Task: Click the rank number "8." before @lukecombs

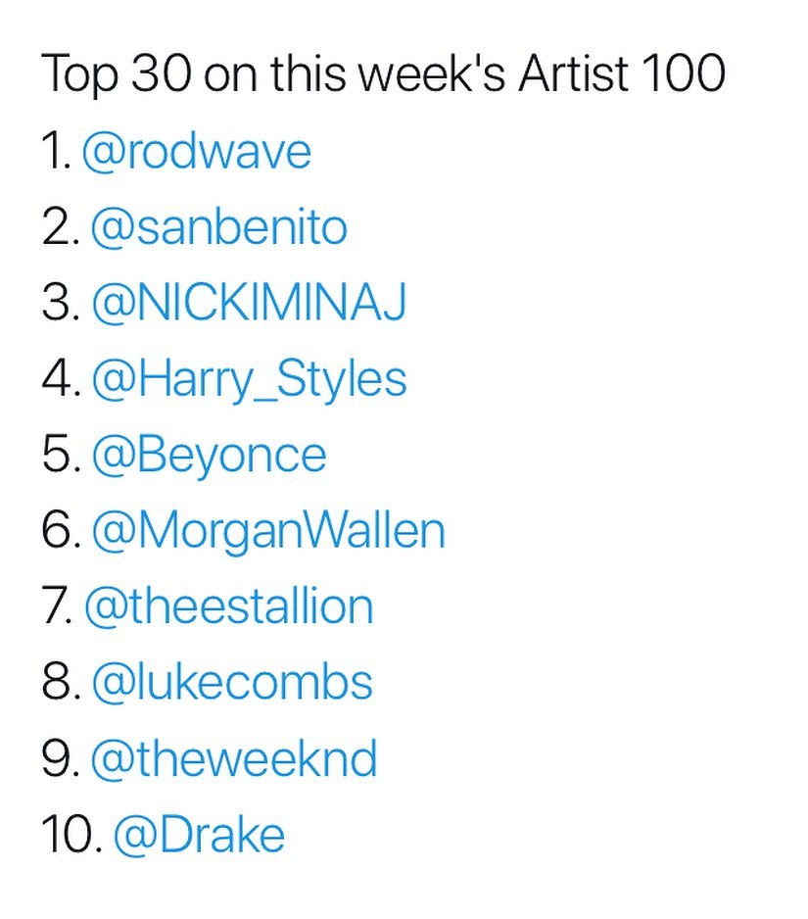Action: [x=61, y=683]
